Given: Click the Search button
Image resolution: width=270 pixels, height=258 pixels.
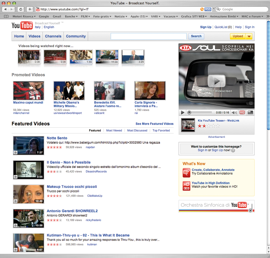Looking at the screenshot, I should coord(196,36).
